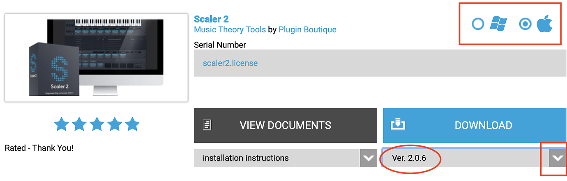Screen dimensions: 567x181
Task: Click the fourth rating star
Action: click(x=115, y=124)
